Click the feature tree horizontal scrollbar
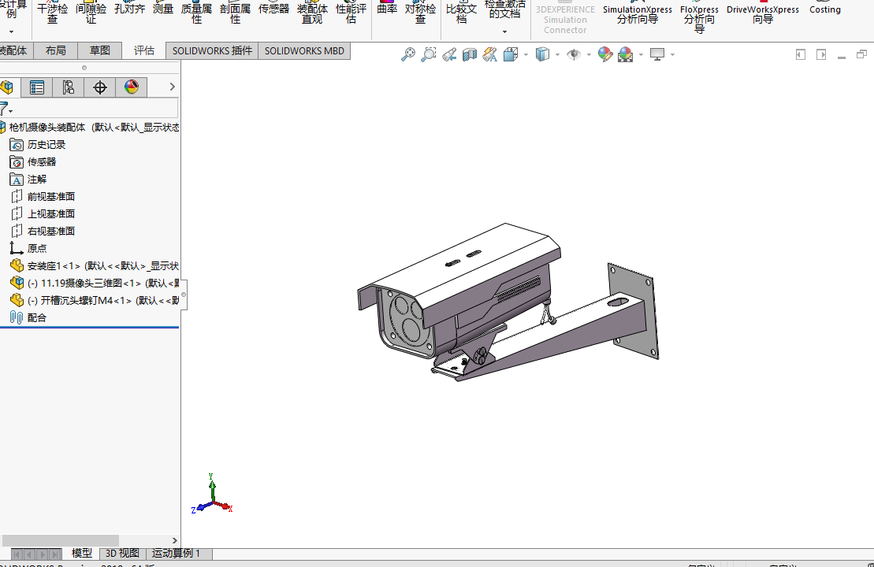 [x=60, y=540]
